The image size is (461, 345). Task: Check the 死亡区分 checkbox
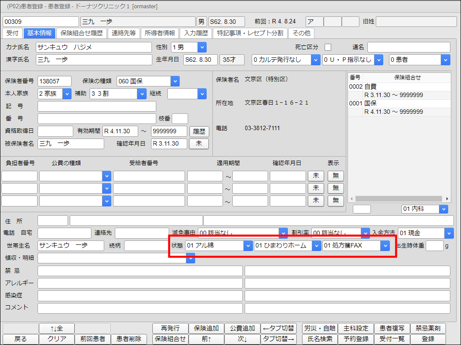(328, 47)
